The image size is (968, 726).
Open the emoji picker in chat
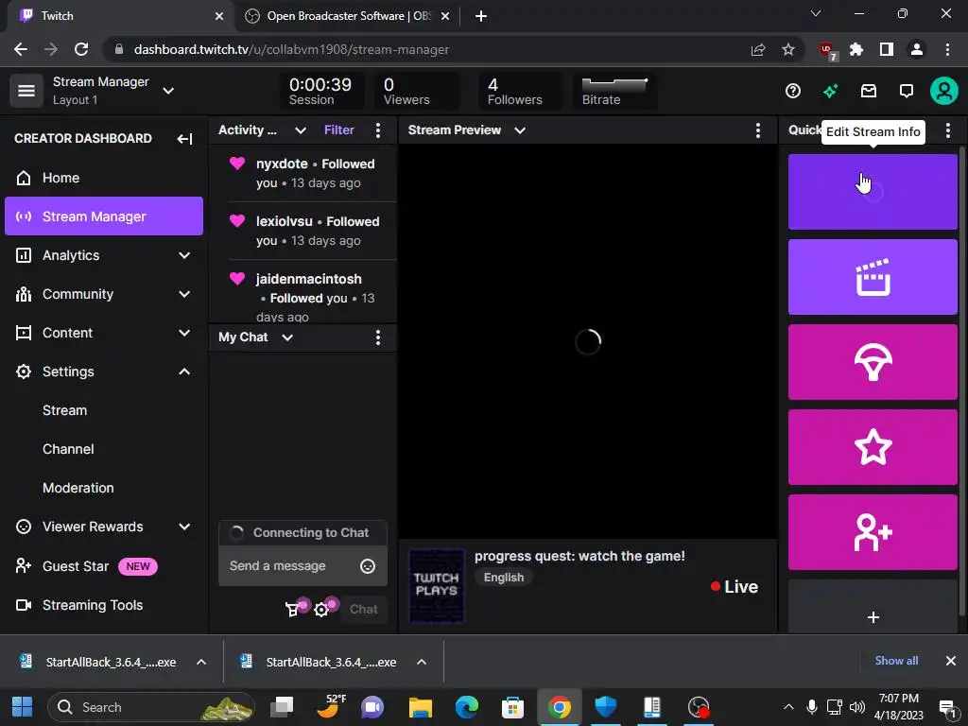coord(368,566)
